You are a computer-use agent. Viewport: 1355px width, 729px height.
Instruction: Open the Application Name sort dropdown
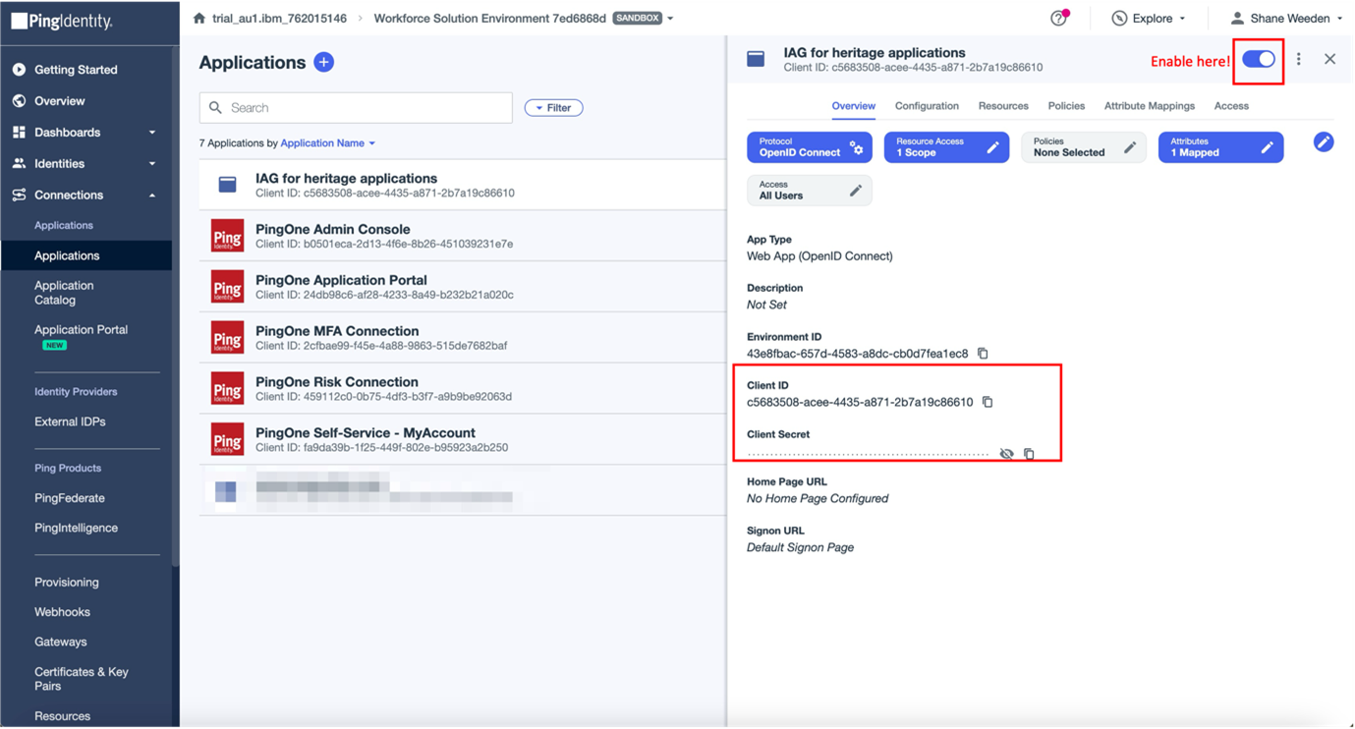click(328, 143)
